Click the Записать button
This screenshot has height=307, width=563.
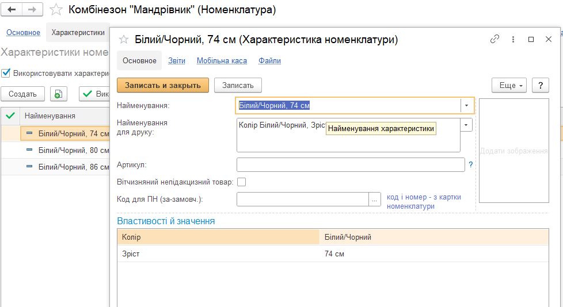click(x=238, y=85)
